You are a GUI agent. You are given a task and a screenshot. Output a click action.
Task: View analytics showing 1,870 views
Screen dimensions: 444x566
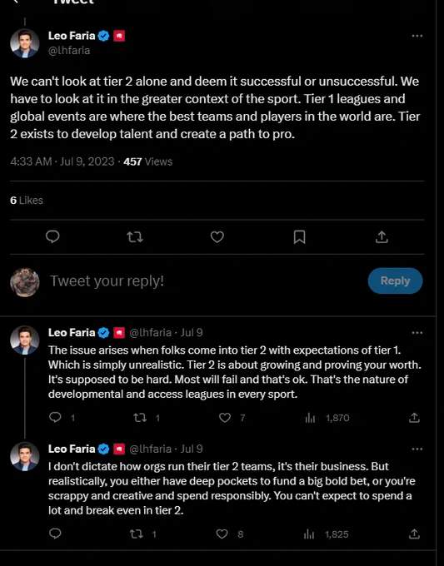pos(327,418)
